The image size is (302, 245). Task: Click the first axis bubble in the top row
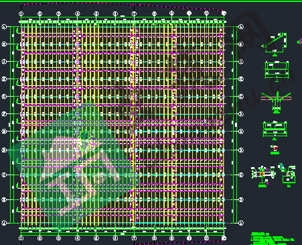pos(21,14)
